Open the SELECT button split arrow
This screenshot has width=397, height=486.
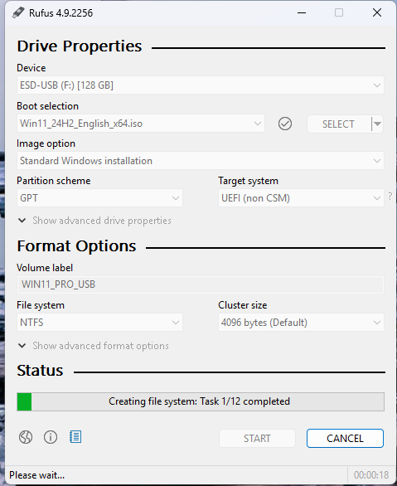377,124
